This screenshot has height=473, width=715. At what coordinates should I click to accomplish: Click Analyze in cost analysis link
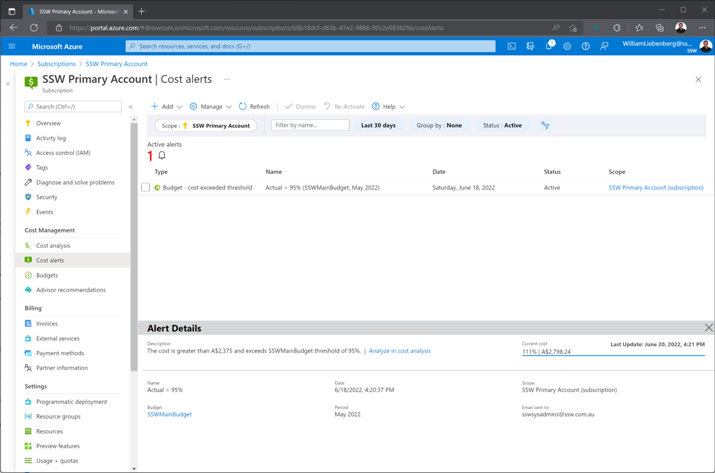click(399, 351)
